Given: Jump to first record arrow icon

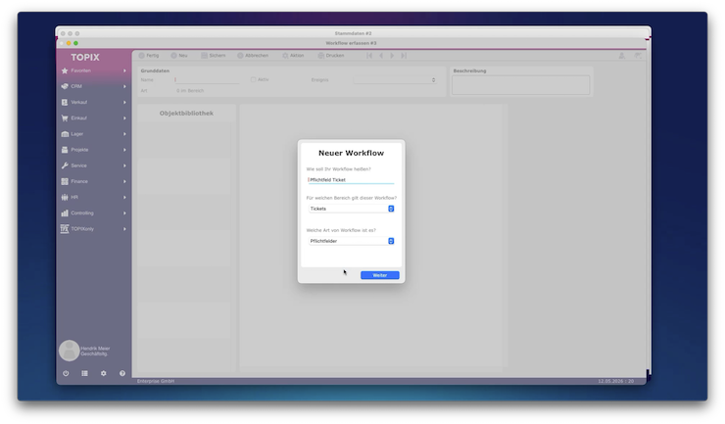Looking at the screenshot, I should (369, 56).
